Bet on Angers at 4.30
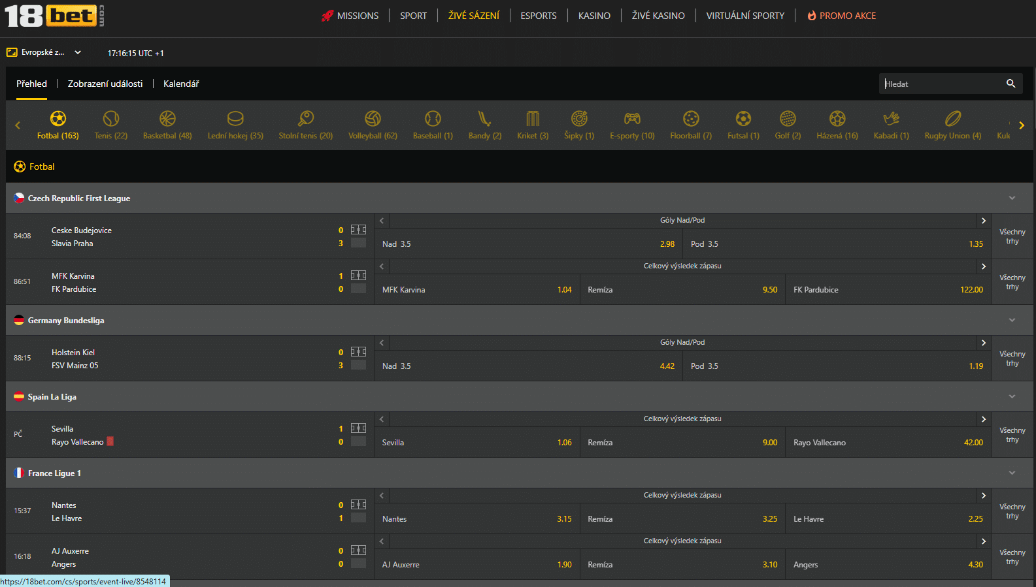 (888, 564)
